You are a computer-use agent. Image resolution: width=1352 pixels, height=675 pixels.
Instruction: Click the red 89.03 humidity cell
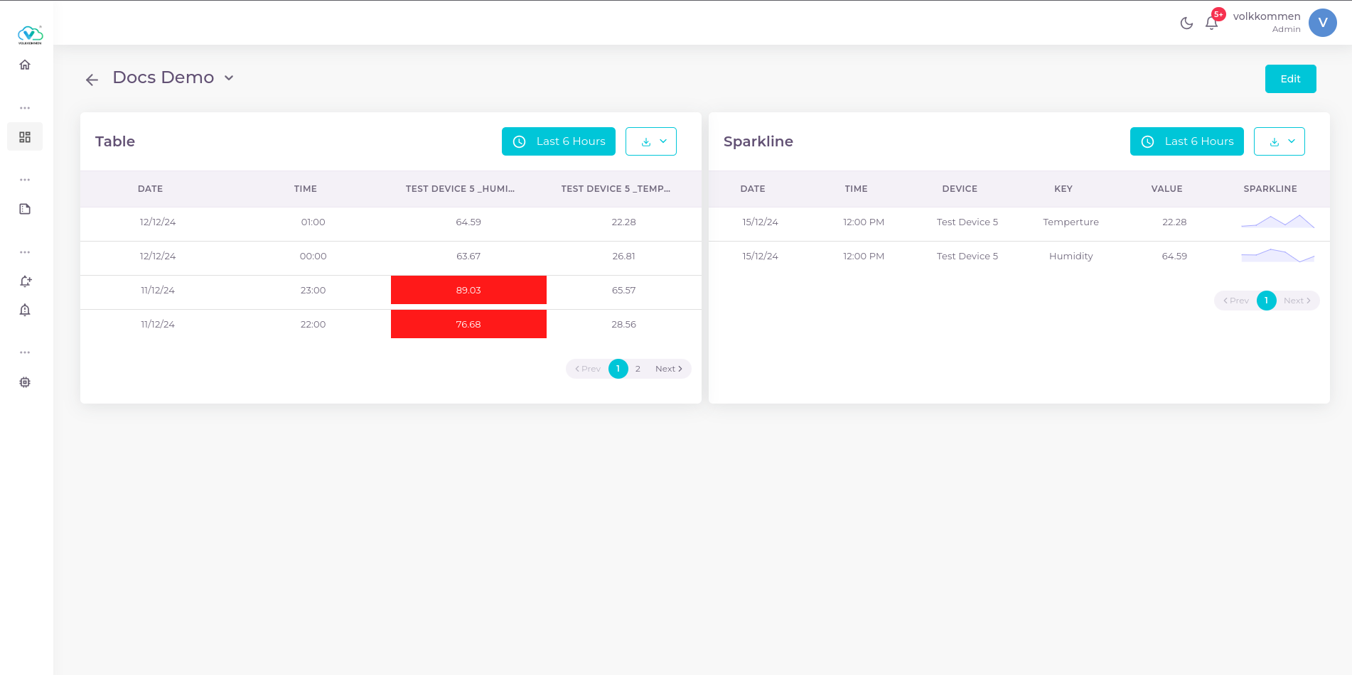[x=468, y=290]
